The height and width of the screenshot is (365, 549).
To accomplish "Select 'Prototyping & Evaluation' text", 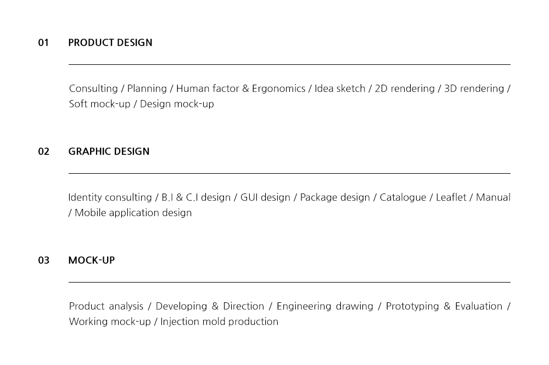I will (444, 306).
